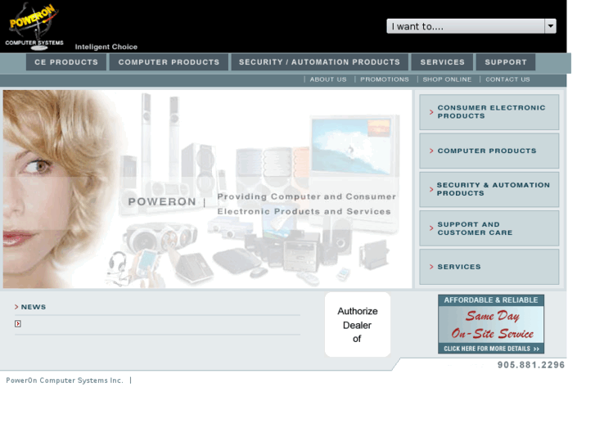Open the CE Products menu
The image size is (595, 446).
pyautogui.click(x=66, y=62)
